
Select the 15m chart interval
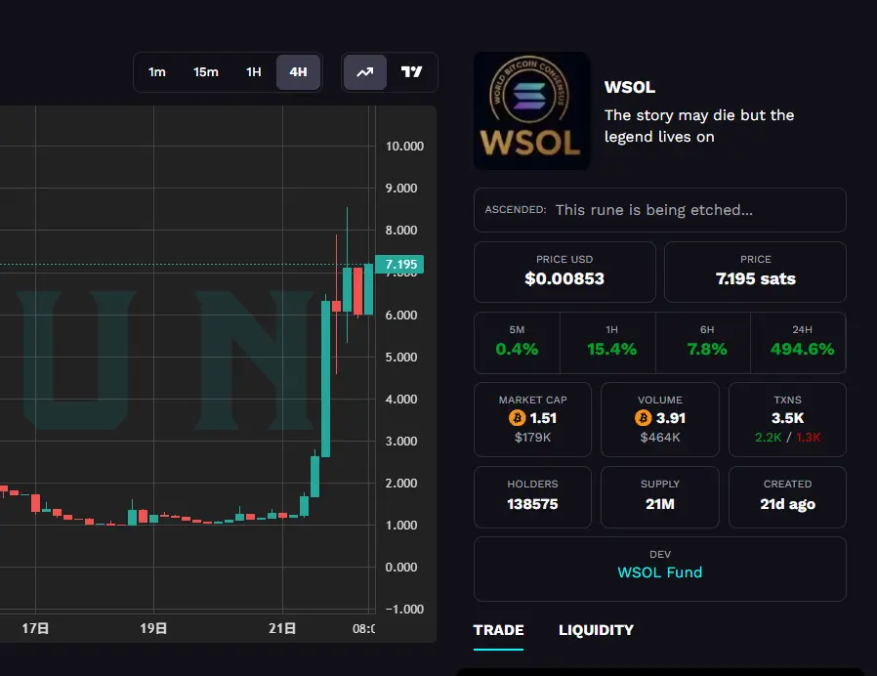click(206, 72)
